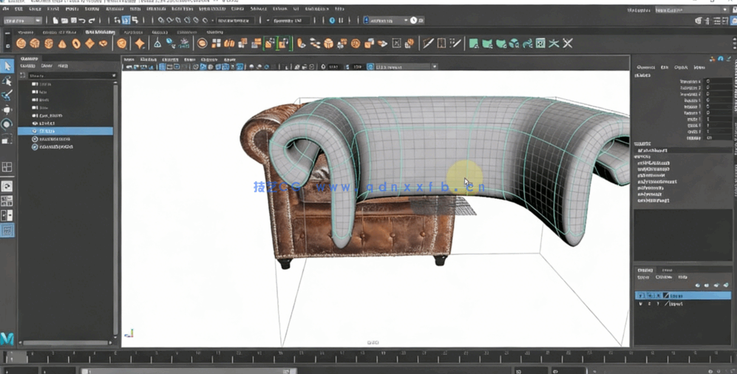Screen dimensions: 737x374
Task: Open the Workspace selector dropdown
Action: click(x=691, y=10)
